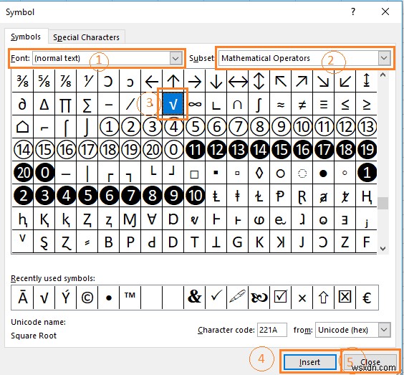Select the square root symbol in grid
404x375 pixels.
173,104
